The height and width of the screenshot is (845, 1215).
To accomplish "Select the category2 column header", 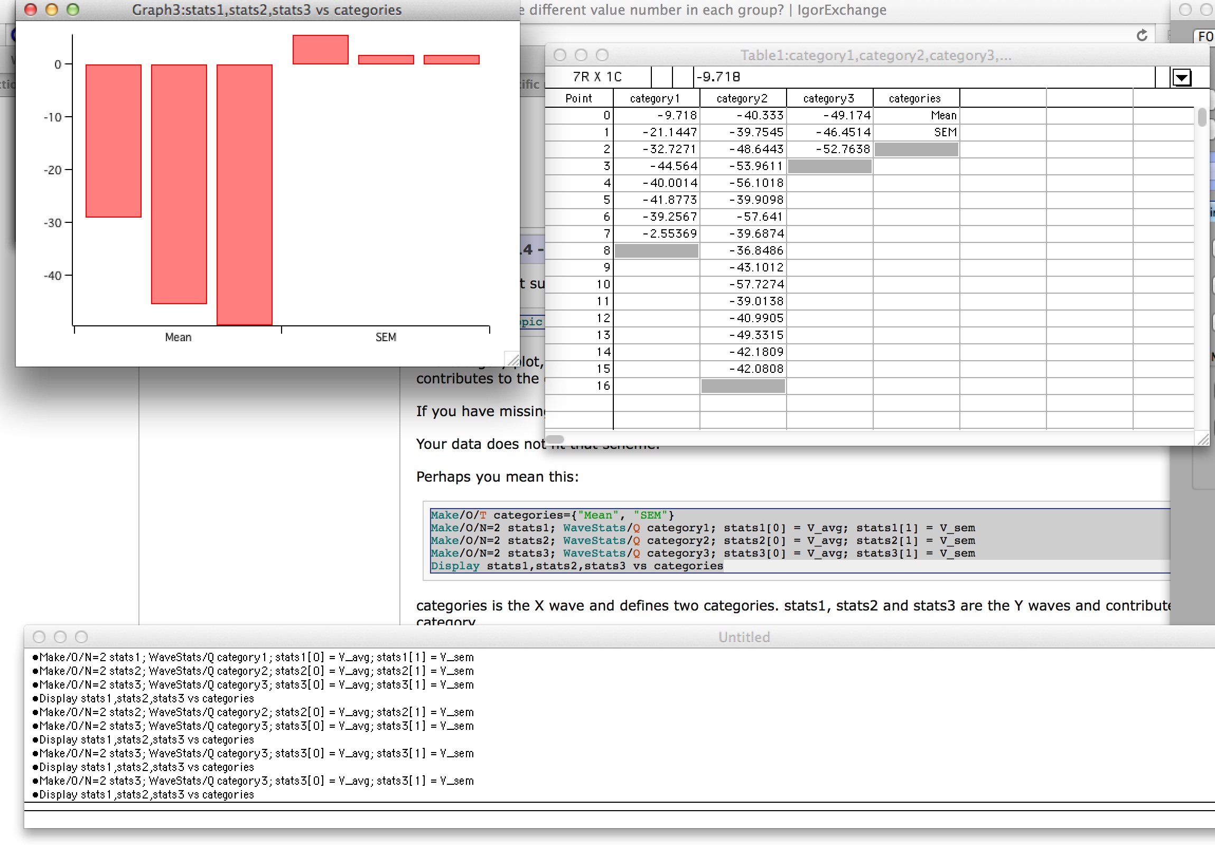I will 742,98.
